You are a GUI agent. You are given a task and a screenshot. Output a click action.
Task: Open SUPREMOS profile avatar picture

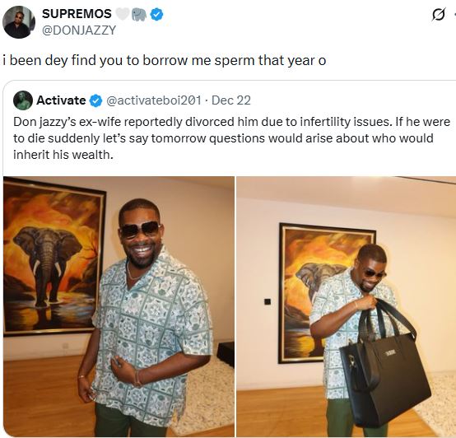point(19,22)
